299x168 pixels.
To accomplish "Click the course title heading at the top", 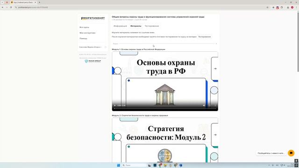I will (158, 17).
